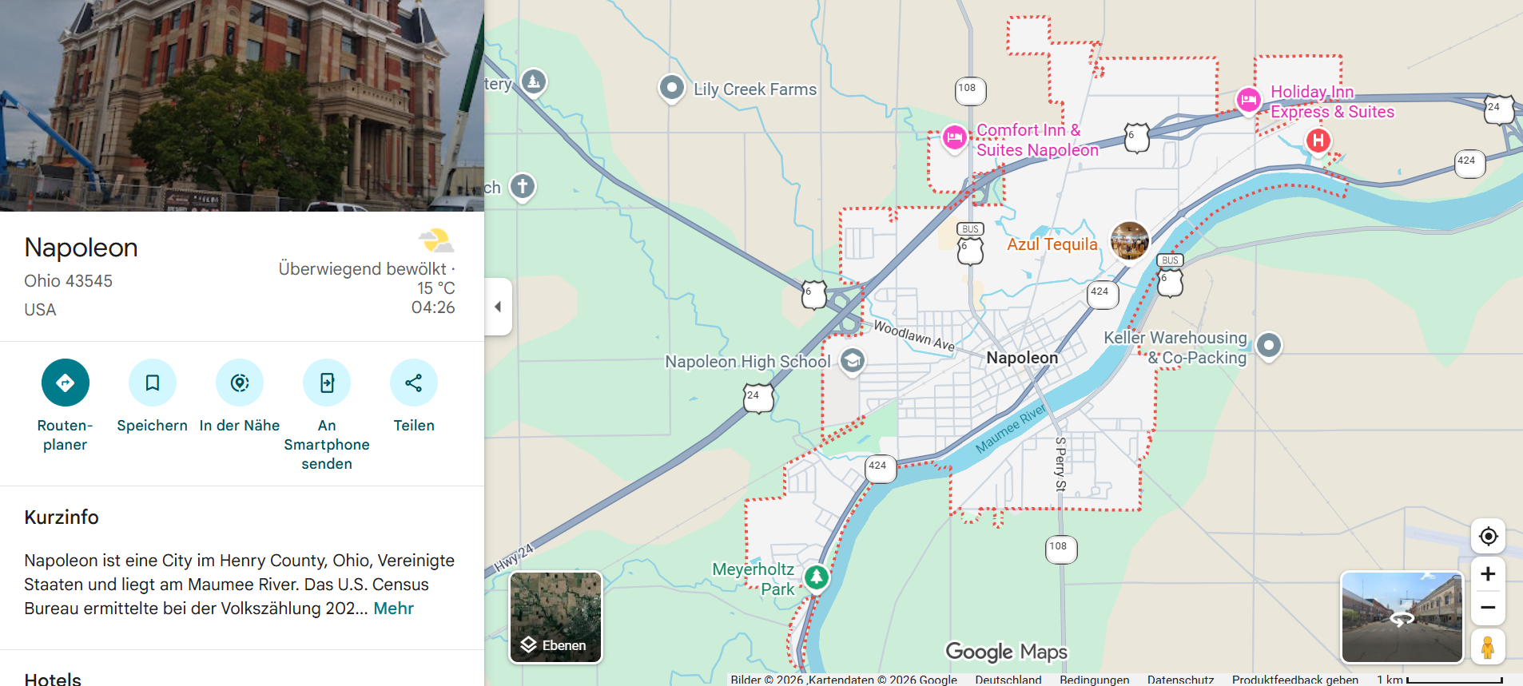The image size is (1523, 686).
Task: Click the Ohio 43545 address line
Action: 68,281
